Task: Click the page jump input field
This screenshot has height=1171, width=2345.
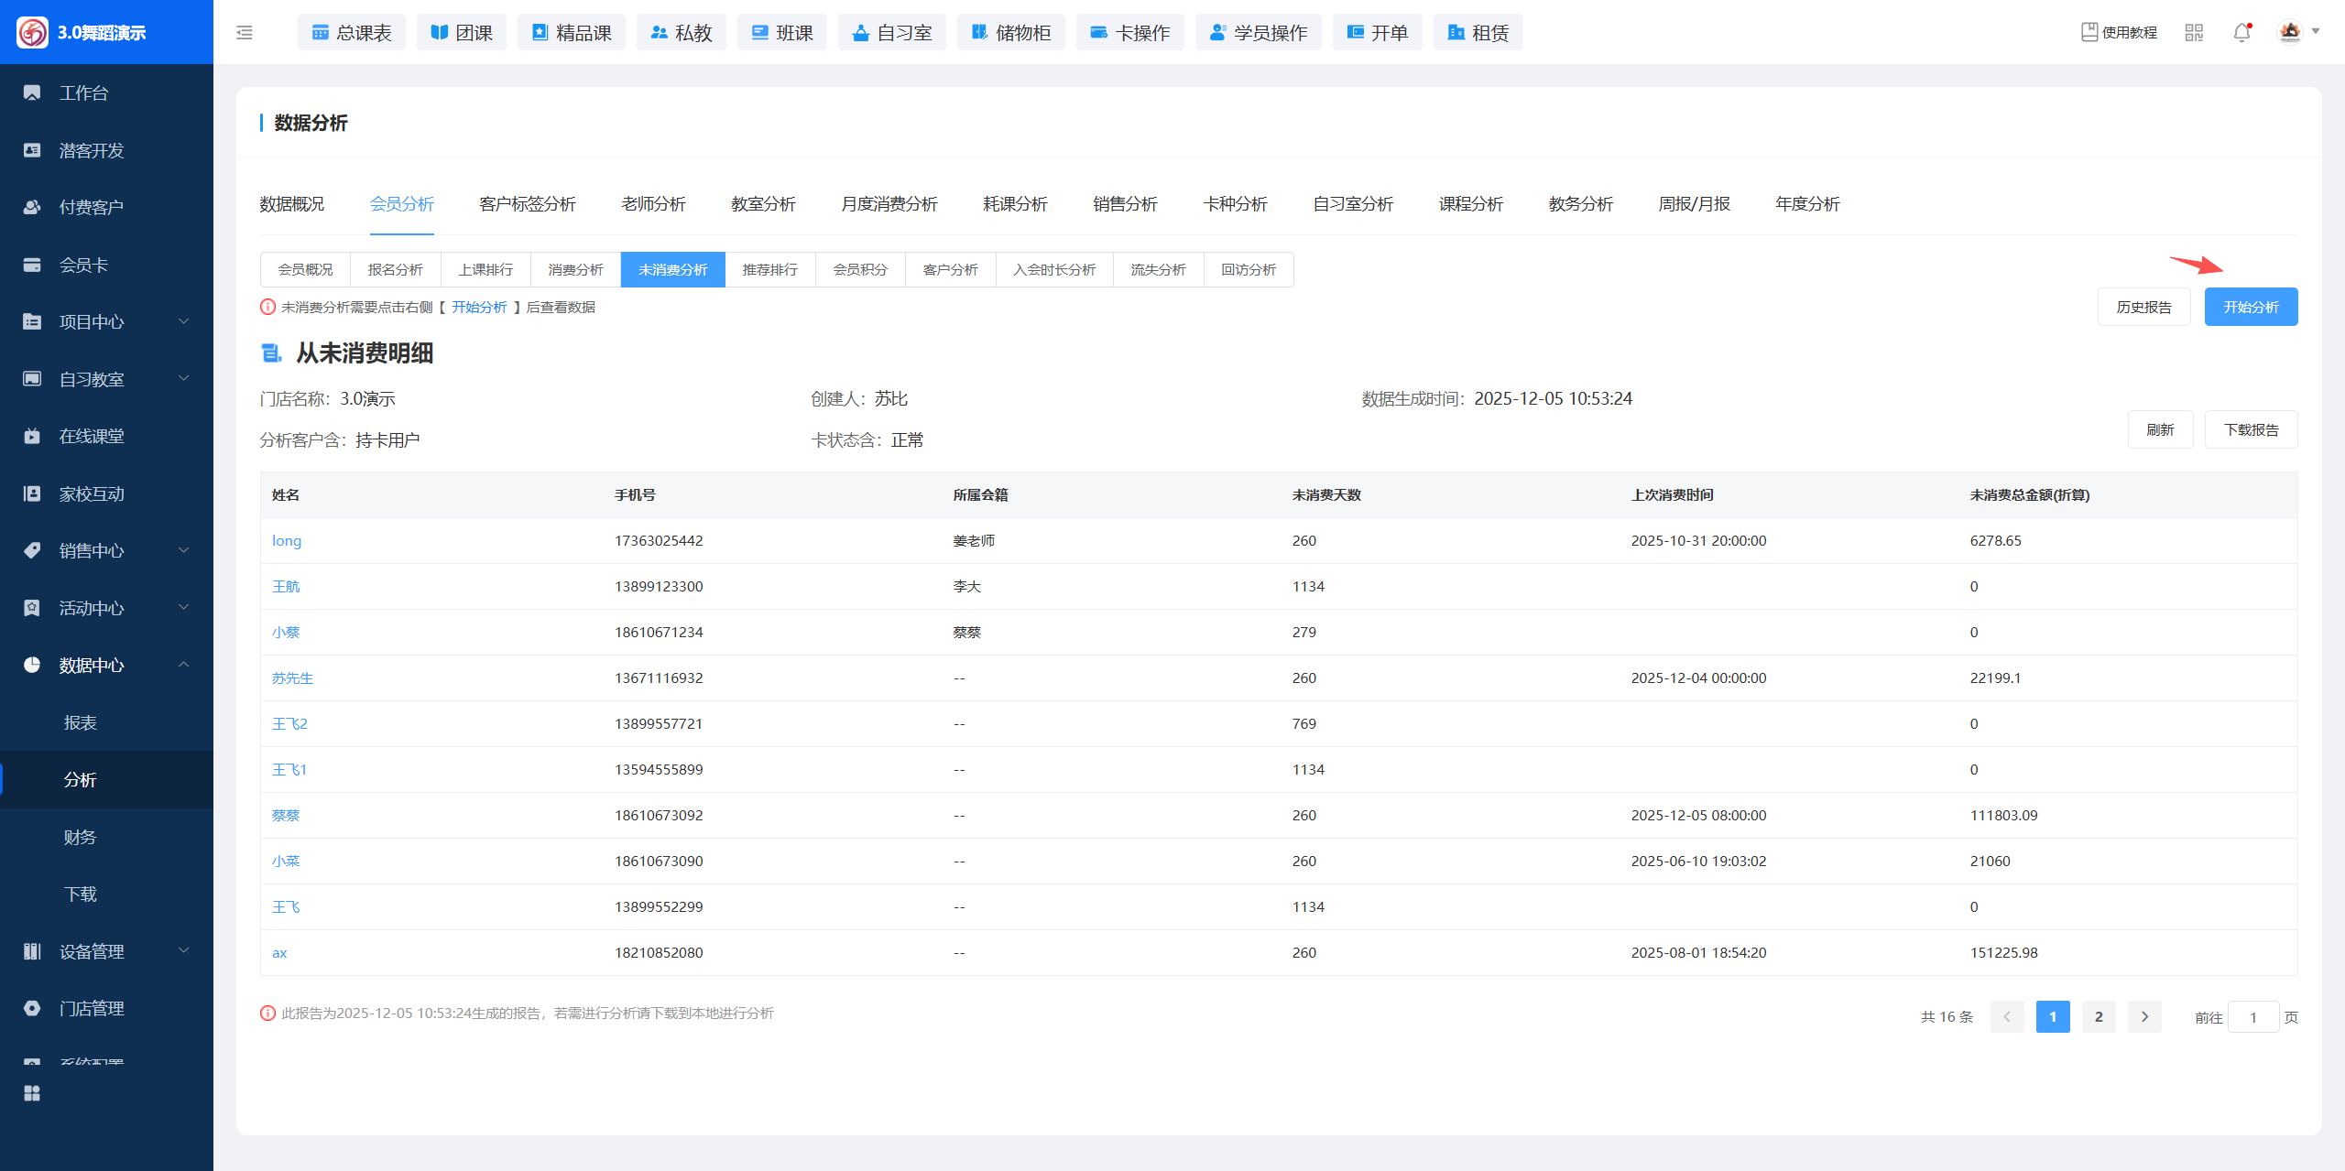Action: [2252, 1017]
